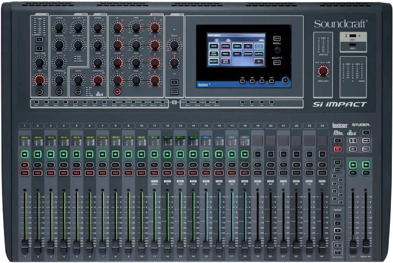This screenshot has width=393, height=263.
Task: Click the gate RELEASE knob
Action: tap(59, 45)
